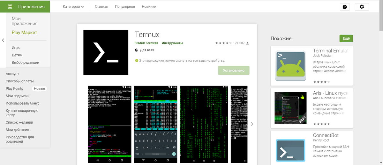Screen dimensions: 383x165
Task: Open Аккаунт link
Action: (12, 74)
